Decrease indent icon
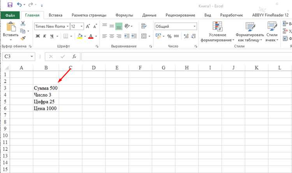Image resolution: width=292 pixels, height=173 pixels. (x=127, y=36)
